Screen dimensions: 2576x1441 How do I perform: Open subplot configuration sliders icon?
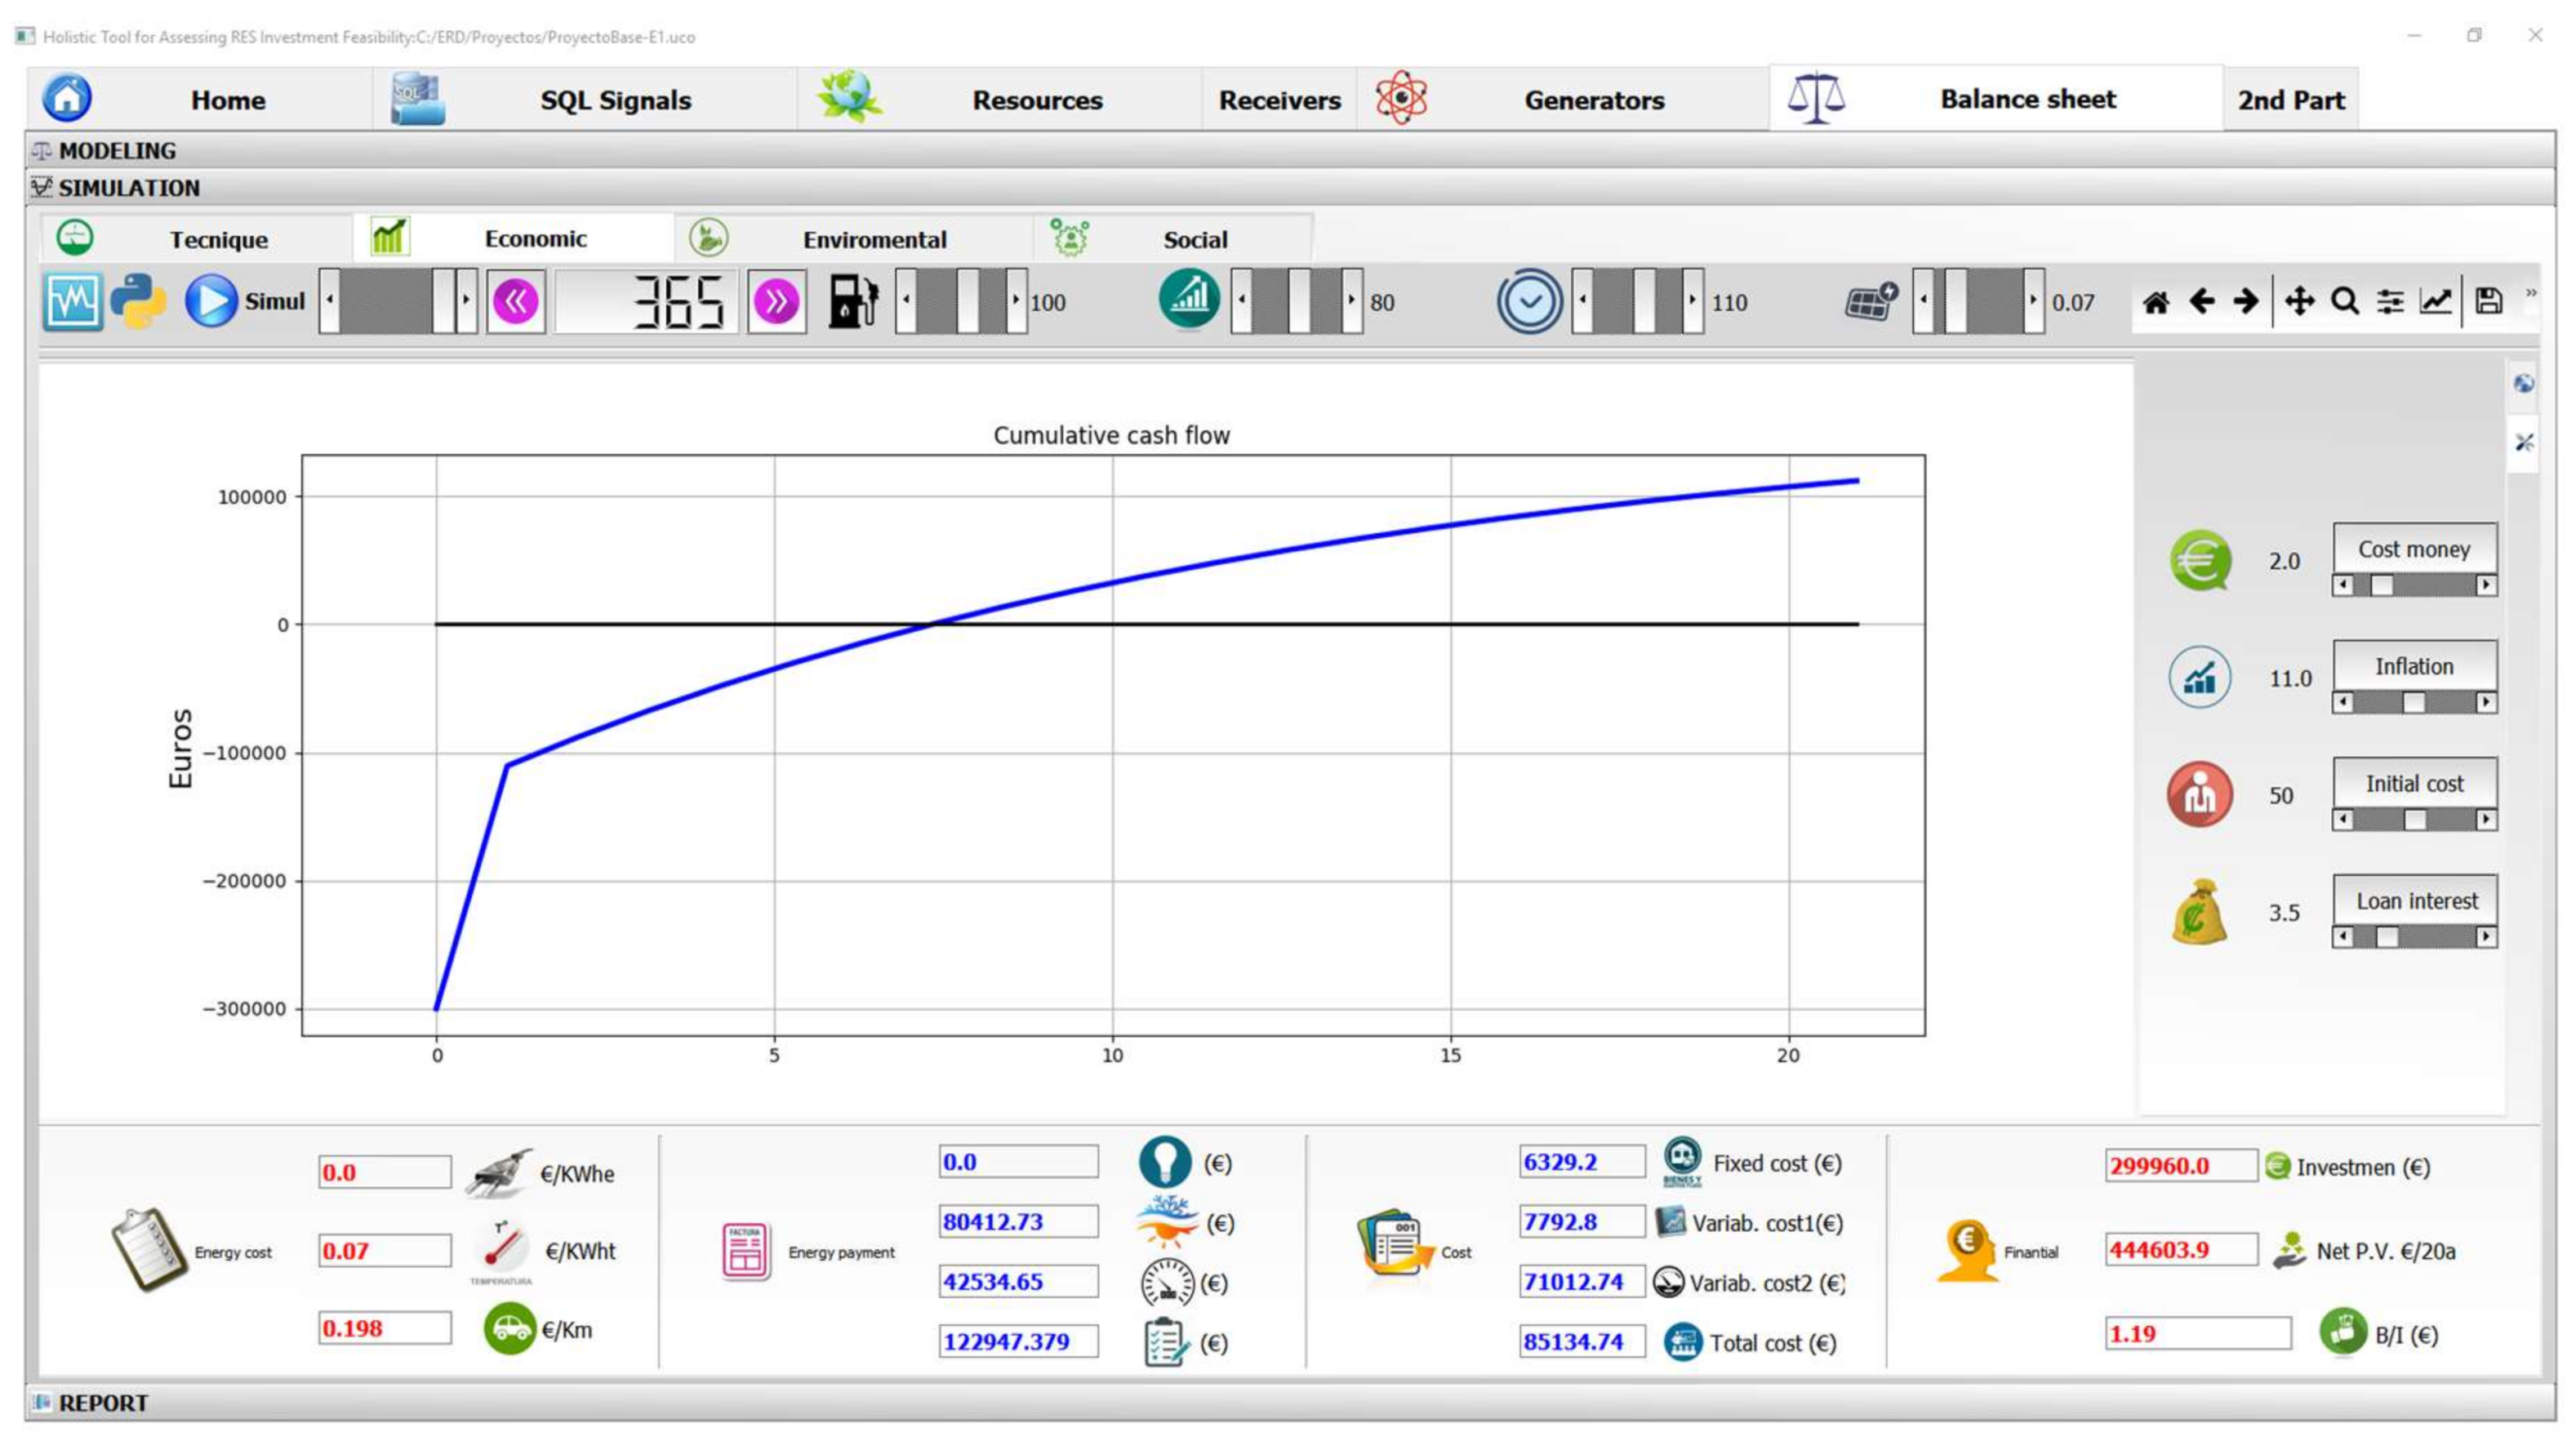pyautogui.click(x=2390, y=301)
